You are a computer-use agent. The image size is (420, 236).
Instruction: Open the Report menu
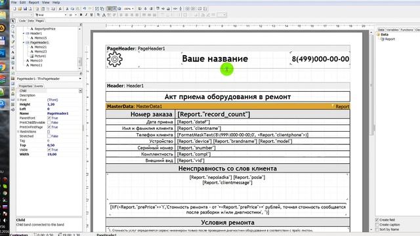coord(33,3)
